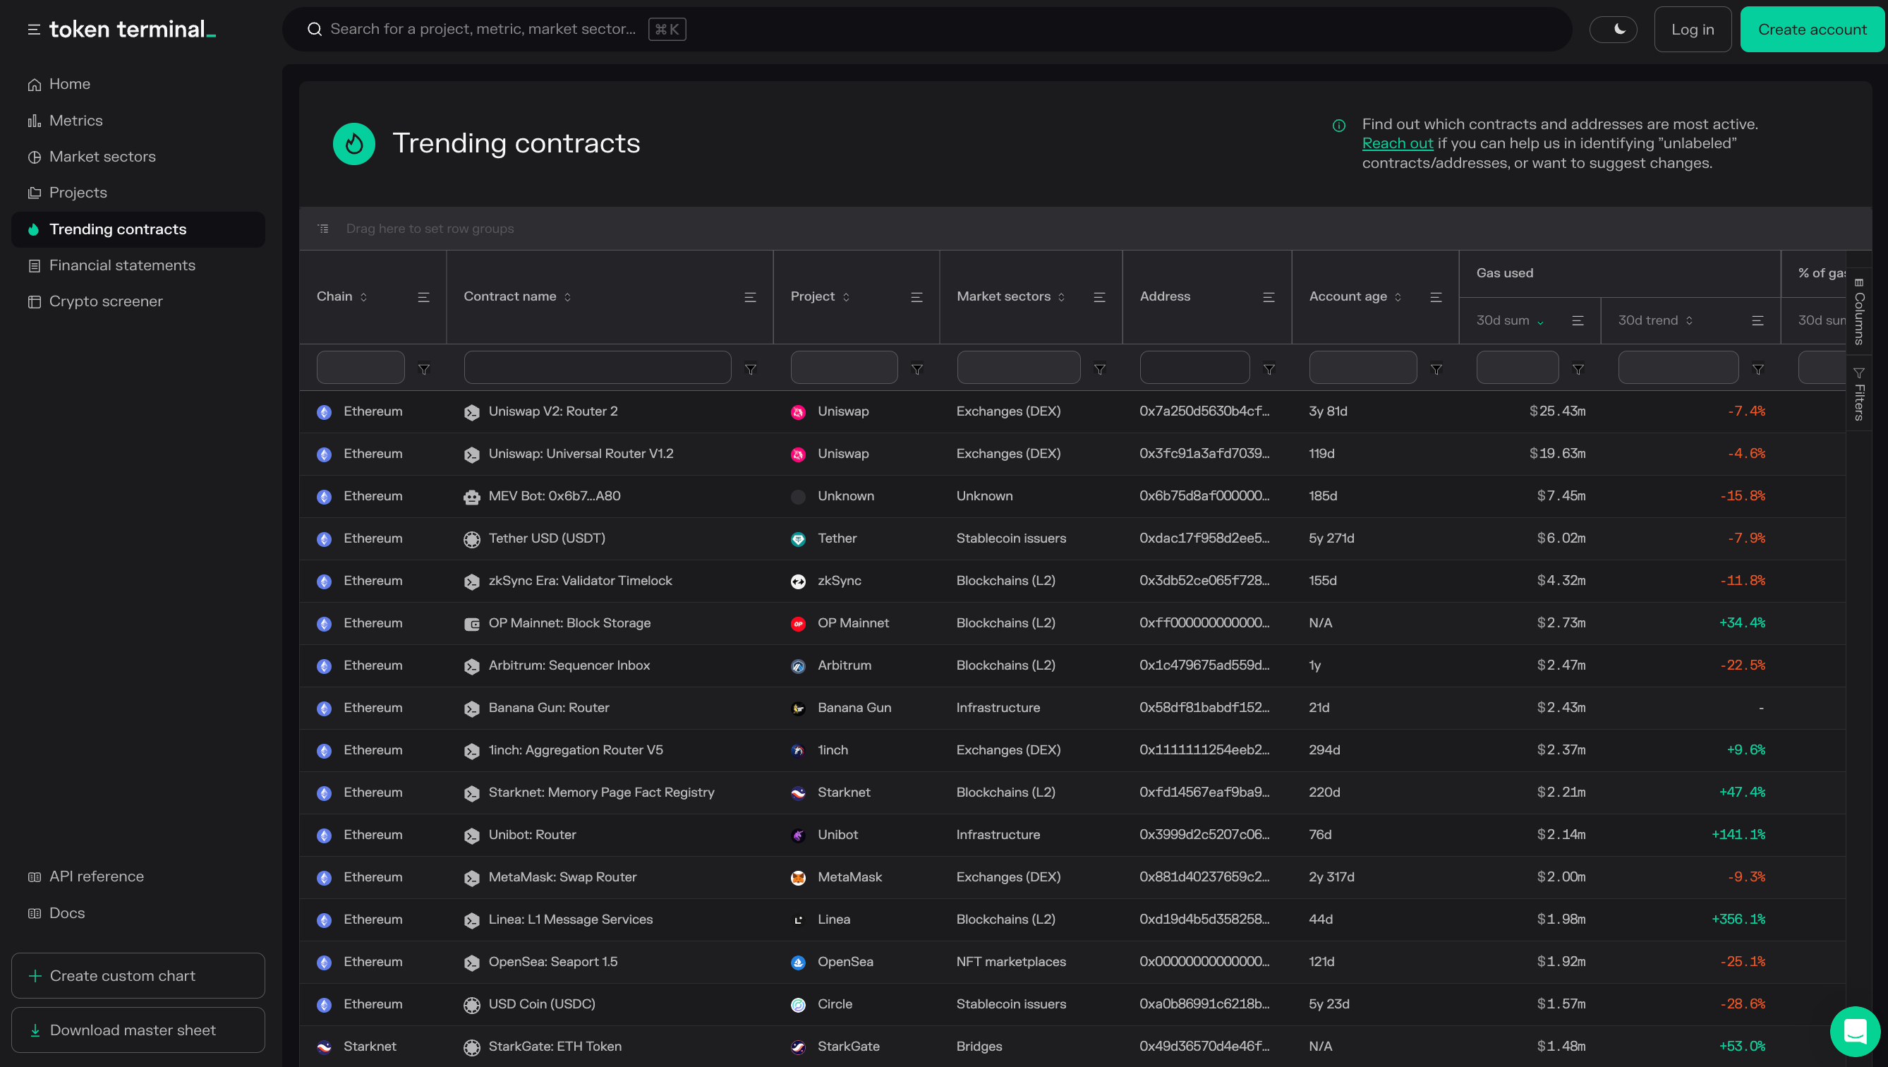Follow the Reach out link
The width and height of the screenshot is (1888, 1067).
[1397, 144]
